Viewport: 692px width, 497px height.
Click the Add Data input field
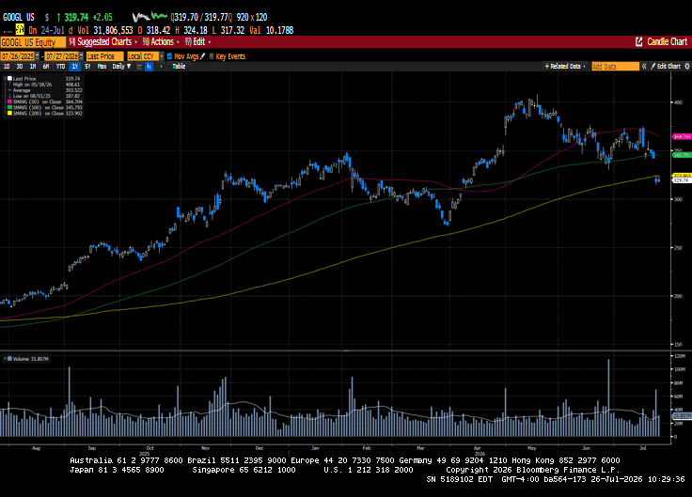click(x=615, y=67)
